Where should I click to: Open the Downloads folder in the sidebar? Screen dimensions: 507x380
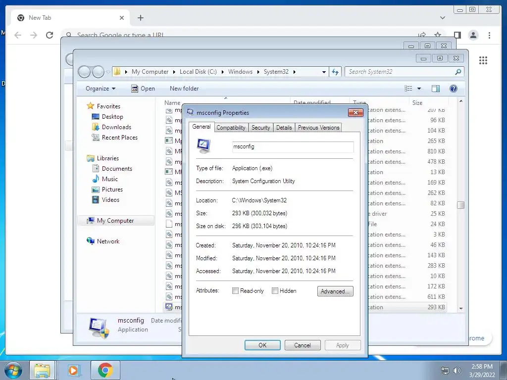tap(116, 127)
